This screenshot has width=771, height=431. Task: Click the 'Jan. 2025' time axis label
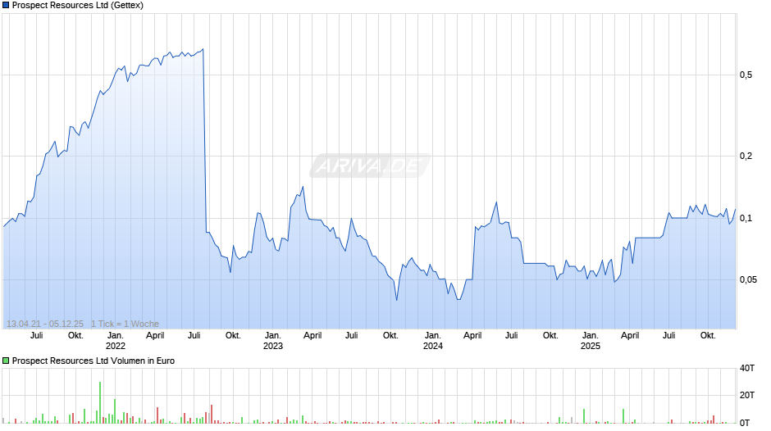(590, 341)
